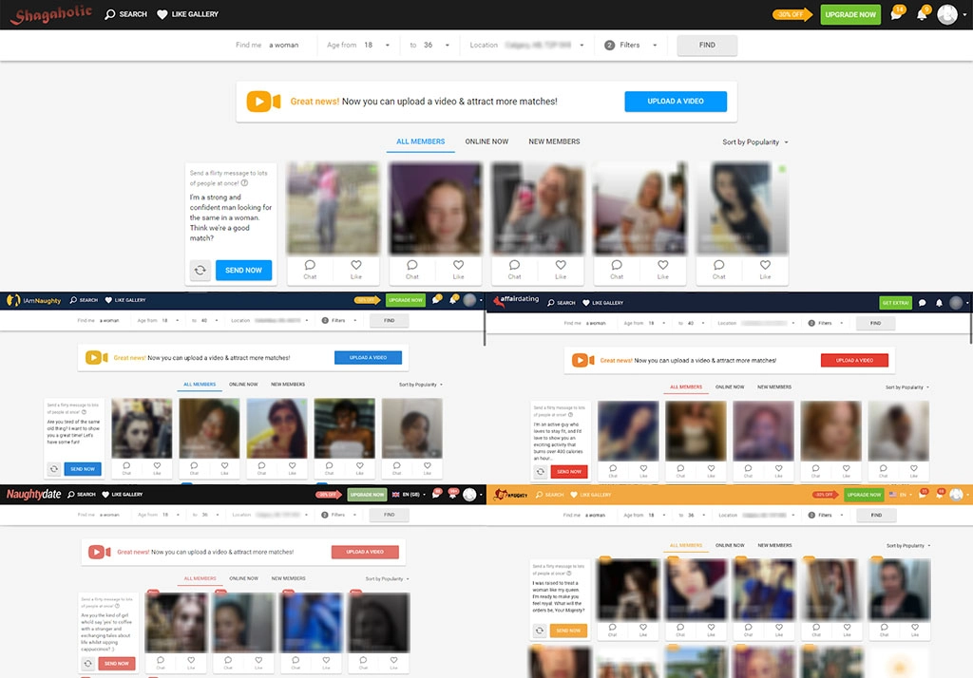This screenshot has height=678, width=973.
Task: Click the refresh icon beside Send Now
Action: [200, 270]
